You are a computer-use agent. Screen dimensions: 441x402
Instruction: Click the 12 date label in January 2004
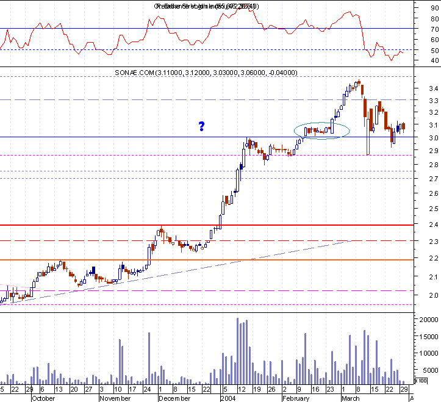pyautogui.click(x=242, y=390)
